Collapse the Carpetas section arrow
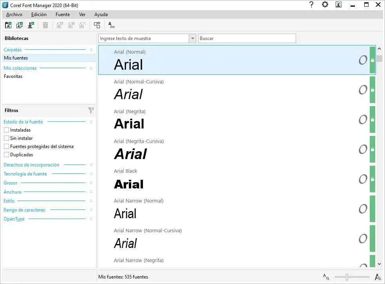This screenshot has width=385, height=284. [x=91, y=50]
